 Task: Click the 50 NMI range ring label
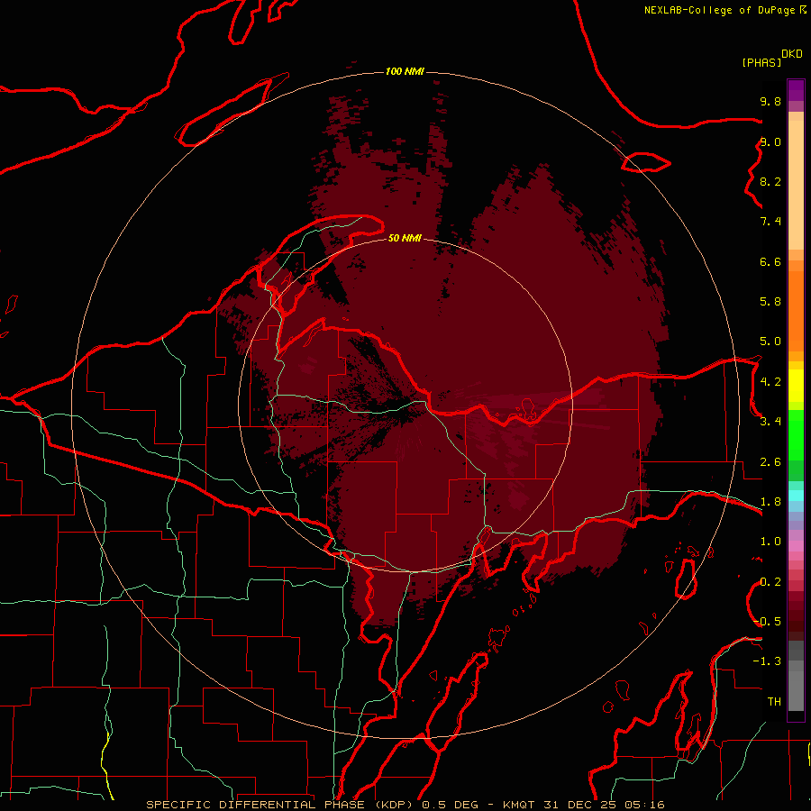coord(405,238)
